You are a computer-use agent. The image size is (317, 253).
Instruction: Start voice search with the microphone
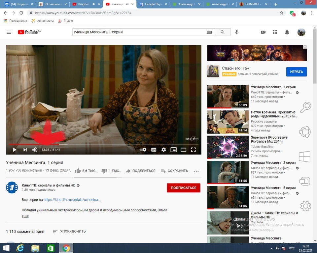click(x=237, y=32)
